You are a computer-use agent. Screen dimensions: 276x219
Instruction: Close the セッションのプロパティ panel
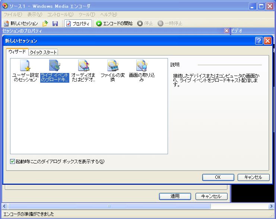[x=226, y=31]
